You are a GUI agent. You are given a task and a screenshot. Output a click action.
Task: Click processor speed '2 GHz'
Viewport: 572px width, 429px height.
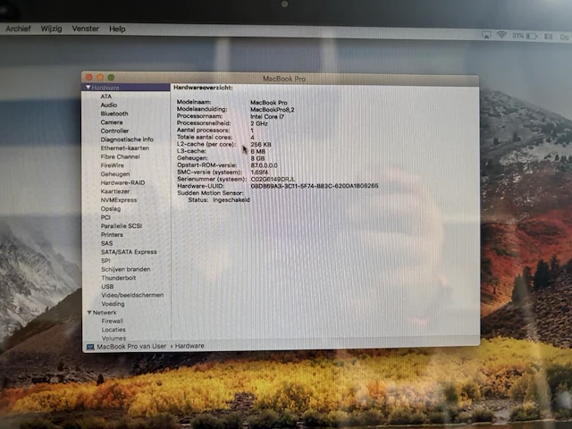point(259,123)
